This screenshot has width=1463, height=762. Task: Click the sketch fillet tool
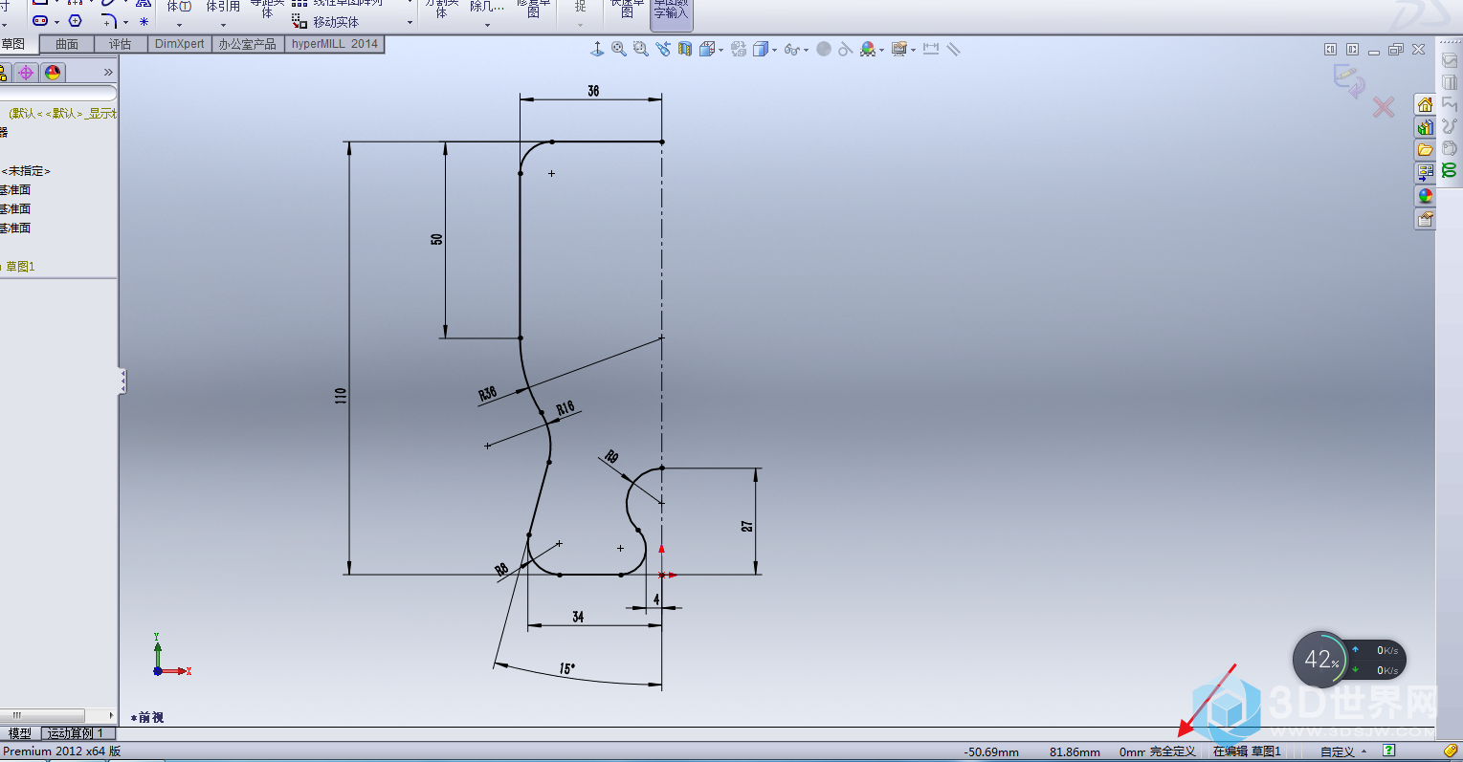109,21
